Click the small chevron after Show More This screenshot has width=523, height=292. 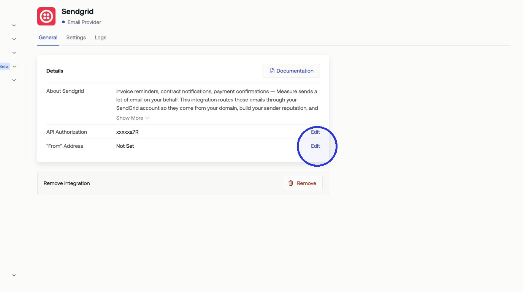coord(147,118)
